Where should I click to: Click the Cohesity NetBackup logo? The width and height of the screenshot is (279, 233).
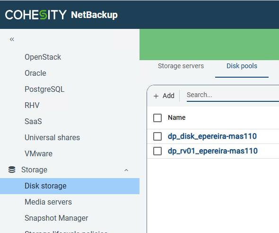(x=61, y=15)
